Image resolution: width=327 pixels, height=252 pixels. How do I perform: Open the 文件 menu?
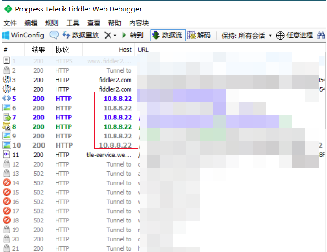pyautogui.click(x=10, y=23)
